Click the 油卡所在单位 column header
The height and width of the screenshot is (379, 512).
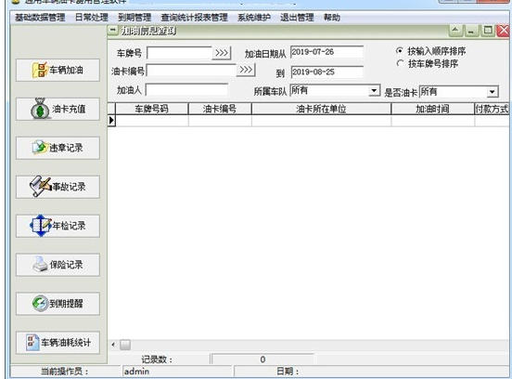321,109
